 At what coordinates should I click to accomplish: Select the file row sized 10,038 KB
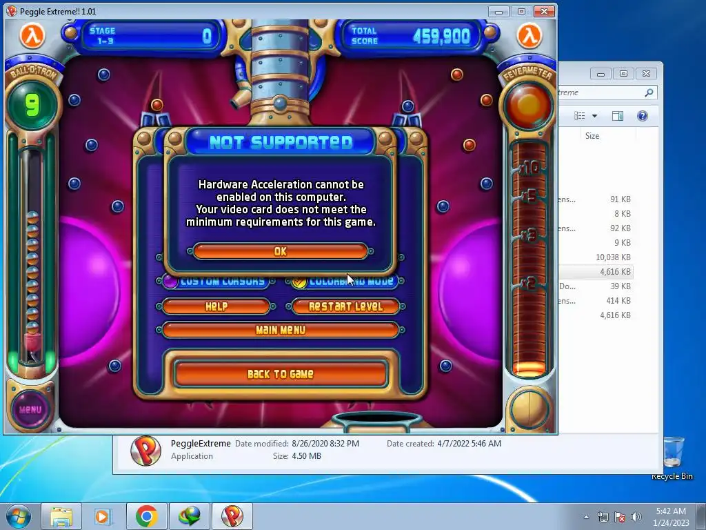tap(596, 257)
